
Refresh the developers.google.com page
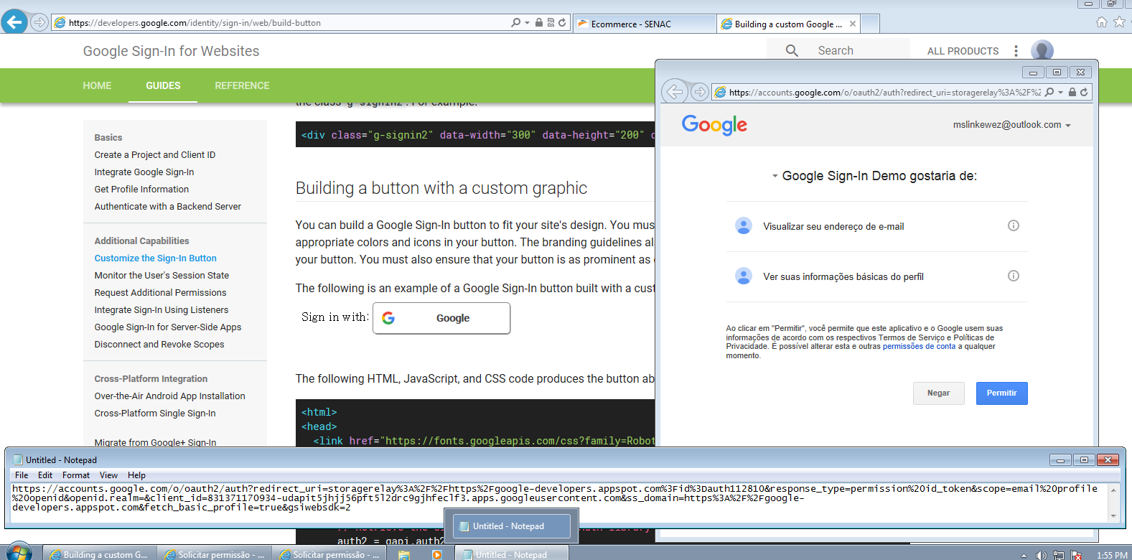[x=562, y=22]
